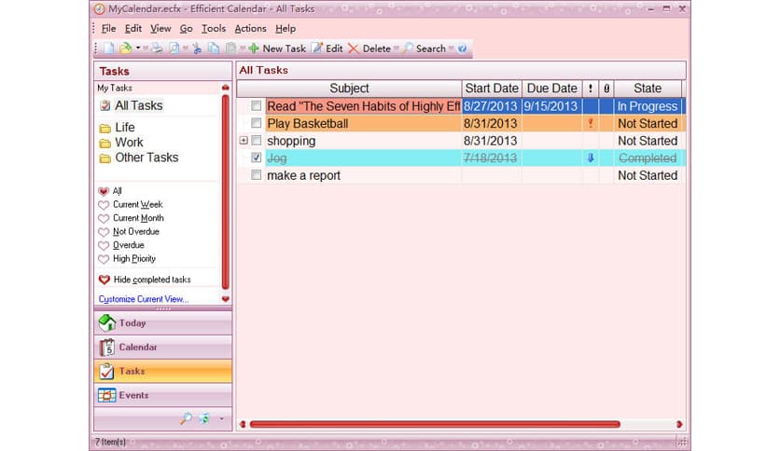Sort tasks by Subject column header

click(349, 89)
